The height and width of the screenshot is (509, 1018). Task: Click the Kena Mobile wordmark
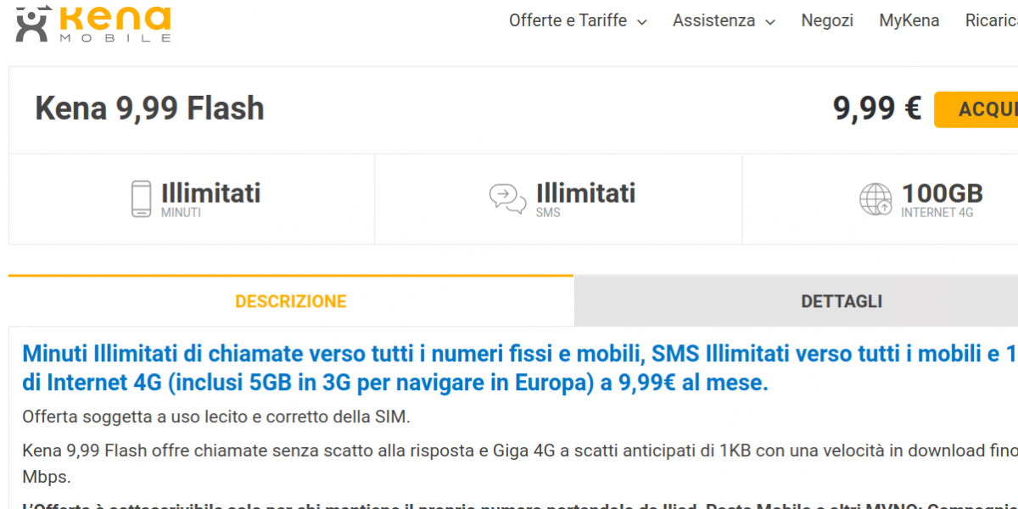[115, 24]
